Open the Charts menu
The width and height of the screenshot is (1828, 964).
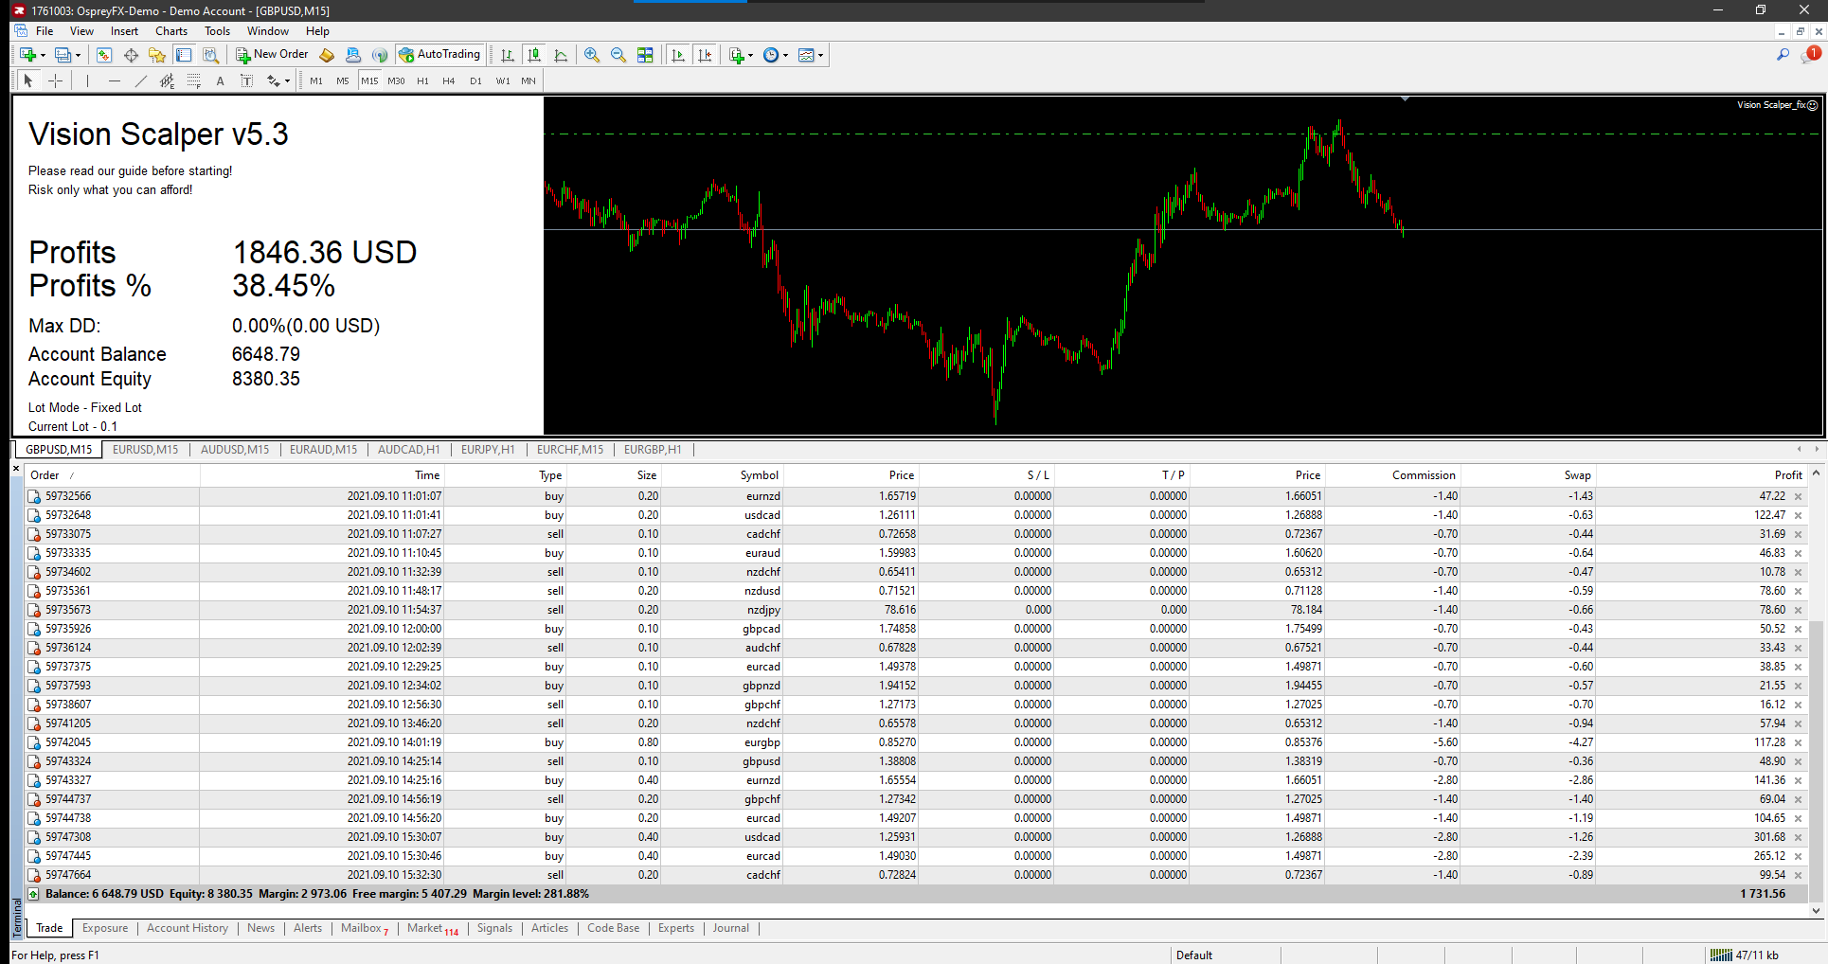click(x=171, y=31)
